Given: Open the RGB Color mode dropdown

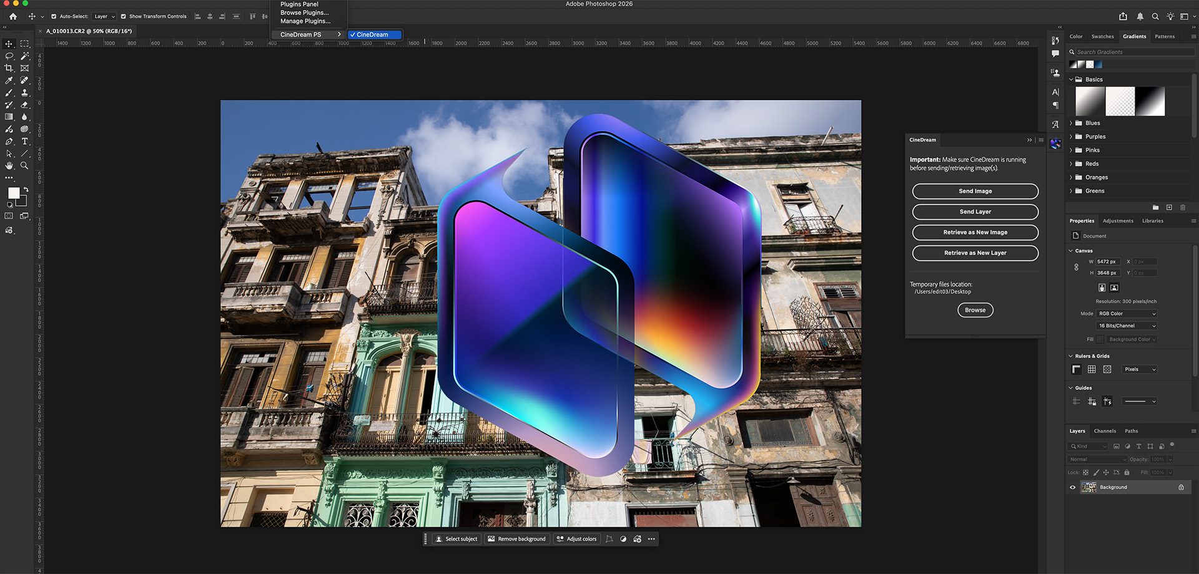Looking at the screenshot, I should pos(1127,314).
